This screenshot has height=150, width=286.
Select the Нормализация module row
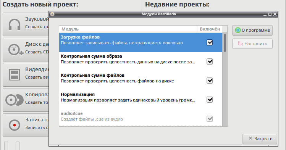(141, 100)
